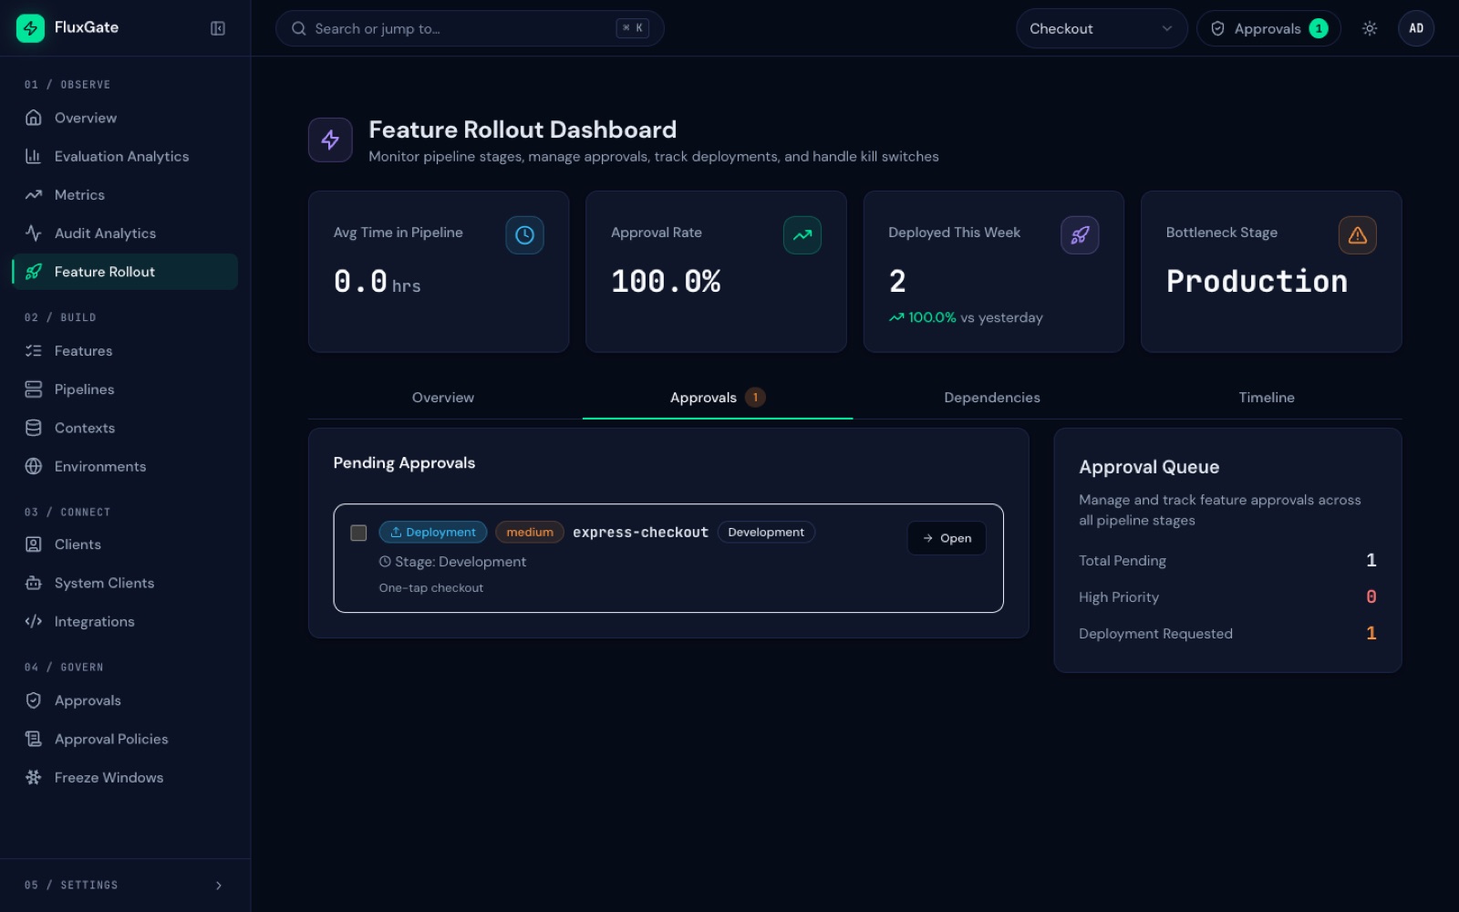1459x912 pixels.
Task: Open the AD user avatar menu
Action: tap(1416, 28)
